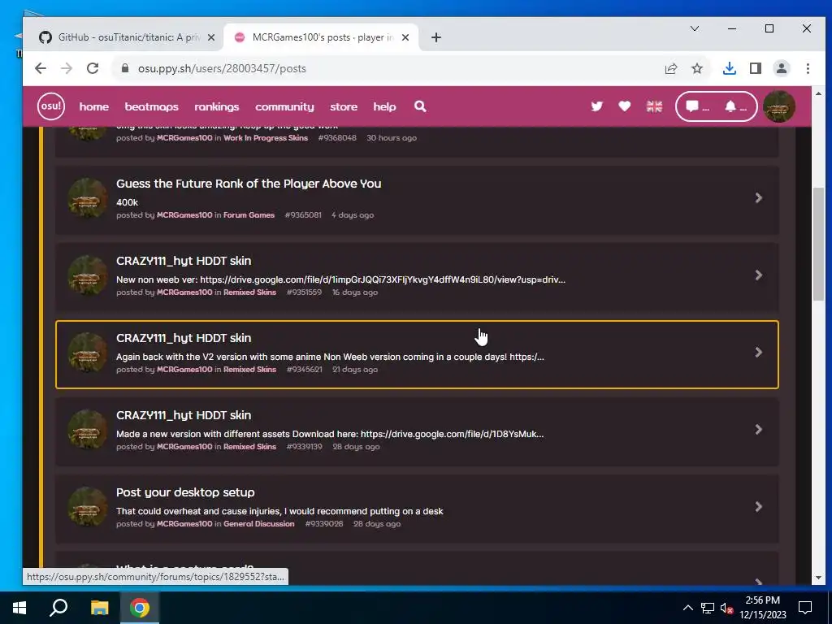The height and width of the screenshot is (624, 832).
Task: Select the MCRGames100's posts tab
Action: (x=322, y=37)
